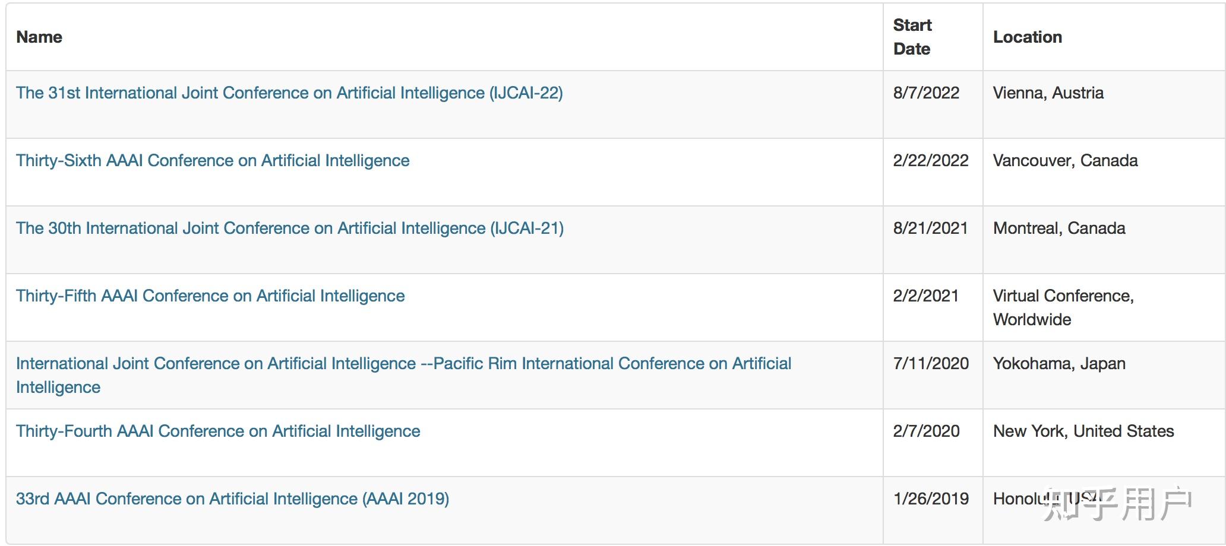Click the 8/21/2021 start date
Screen dimensions: 1226x546
[x=930, y=228]
